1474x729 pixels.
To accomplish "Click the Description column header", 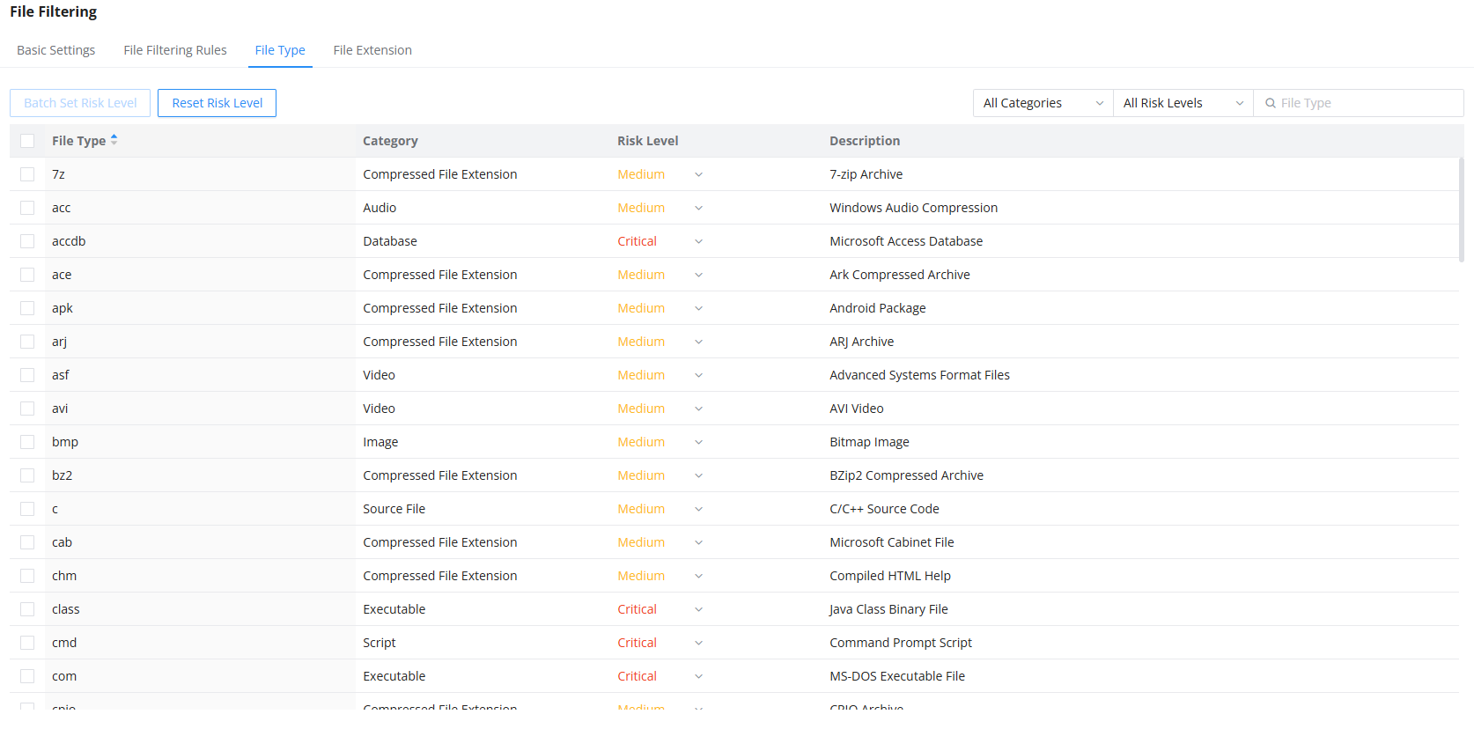I will (865, 141).
